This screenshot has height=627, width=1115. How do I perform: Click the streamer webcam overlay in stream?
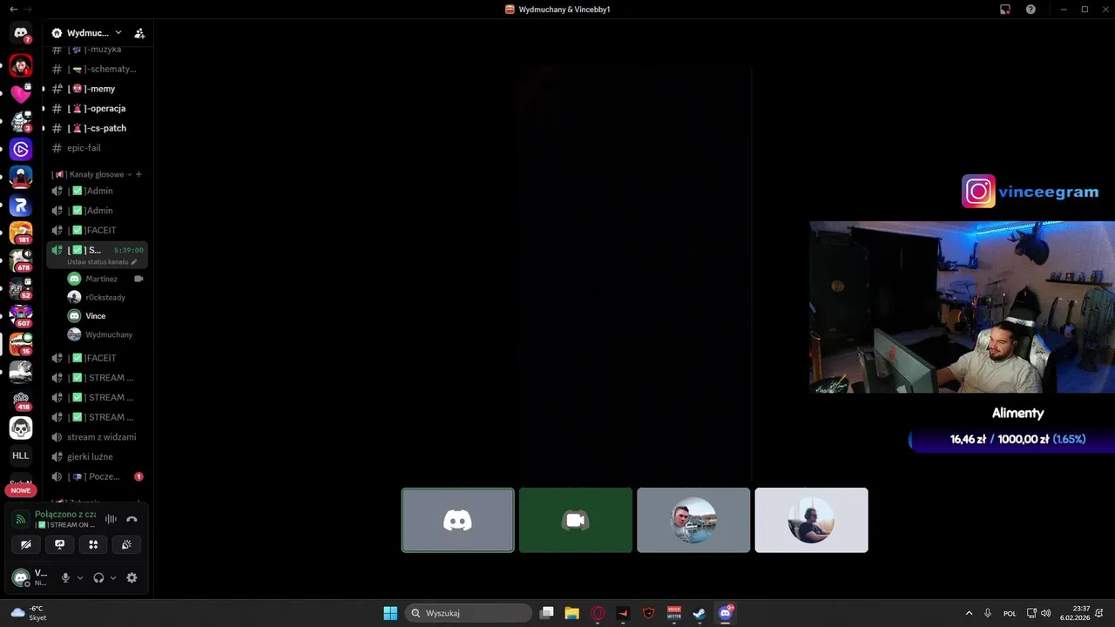pos(962,307)
